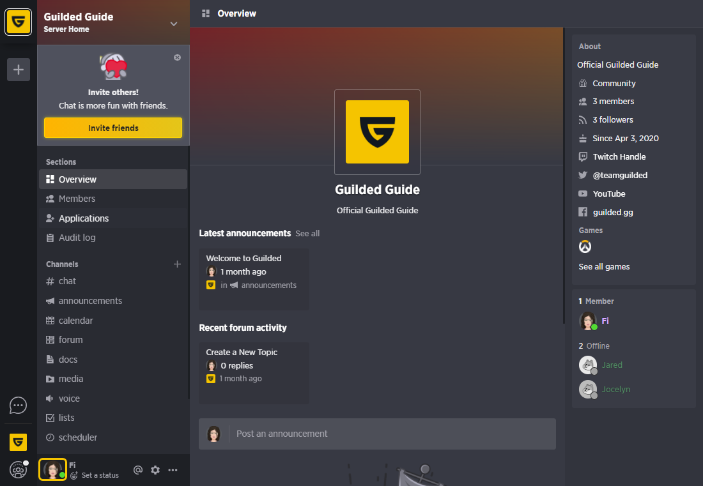The width and height of the screenshot is (703, 486).
Task: Open user settings gear icon
Action: tap(155, 470)
